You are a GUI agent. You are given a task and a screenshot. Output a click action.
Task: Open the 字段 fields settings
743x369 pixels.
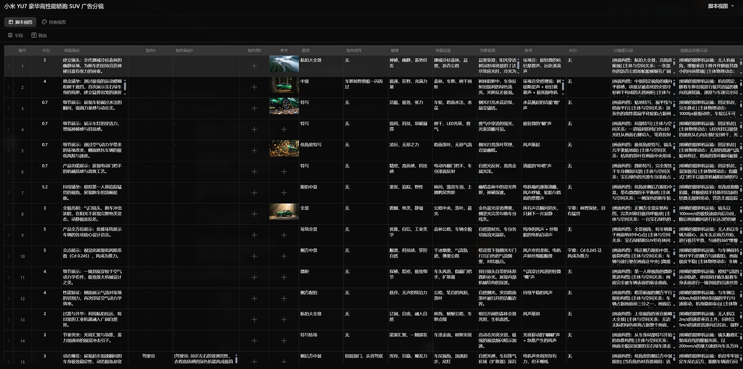click(x=16, y=36)
